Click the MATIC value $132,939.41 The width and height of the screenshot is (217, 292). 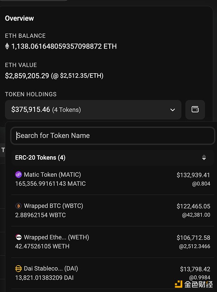193,175
